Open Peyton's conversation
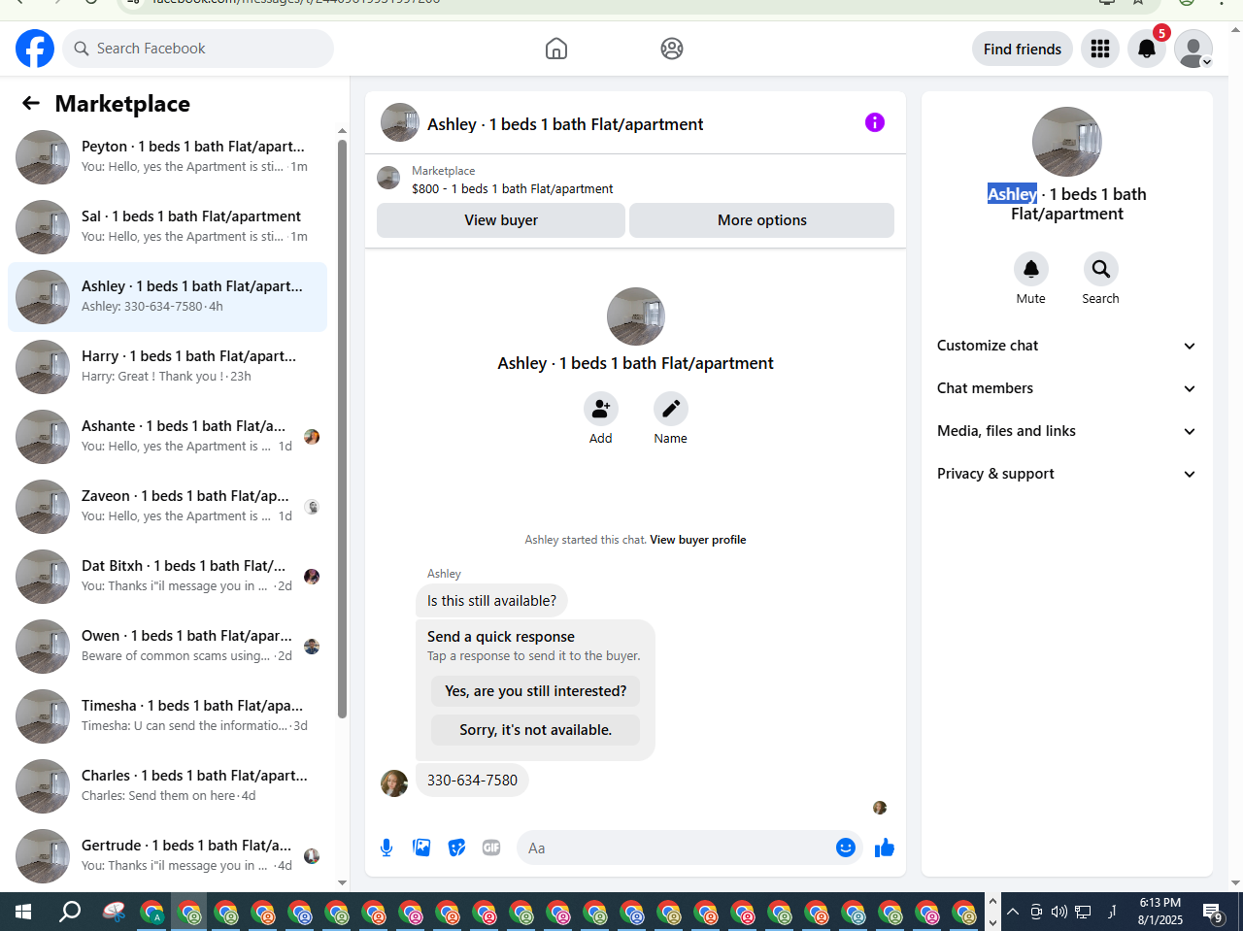 point(167,157)
